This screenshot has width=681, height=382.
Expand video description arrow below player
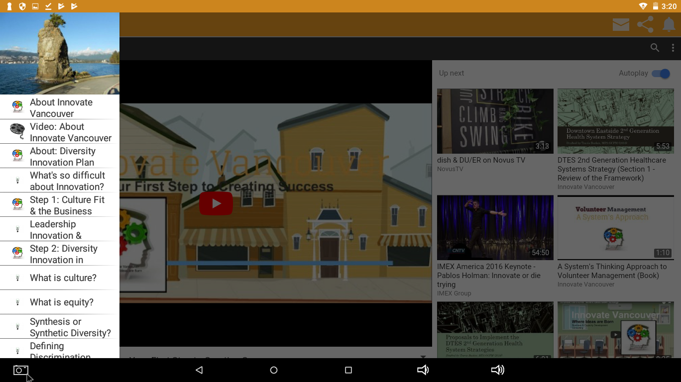pyautogui.click(x=423, y=356)
